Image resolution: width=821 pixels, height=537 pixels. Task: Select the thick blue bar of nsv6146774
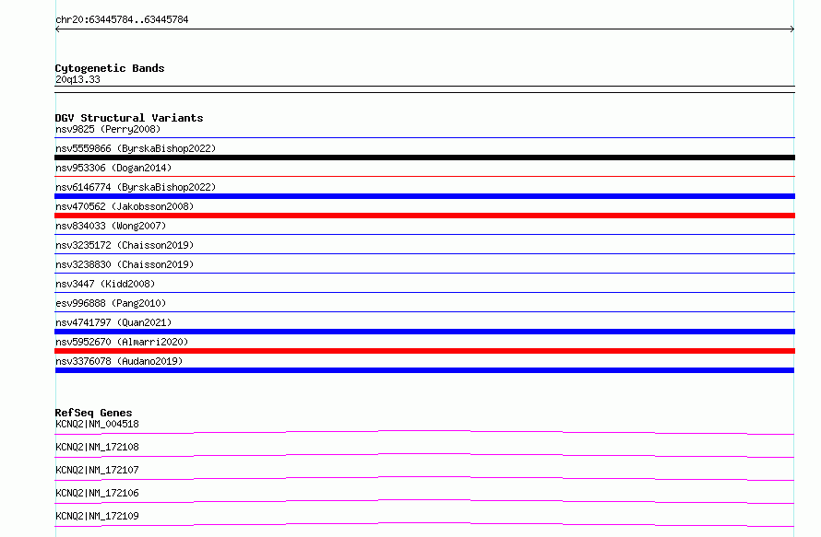424,196
